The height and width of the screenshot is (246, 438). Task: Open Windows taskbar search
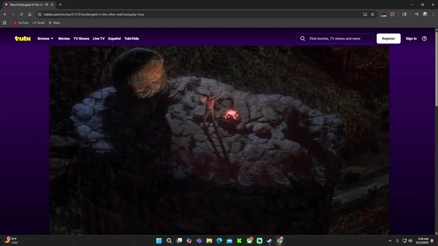point(169,241)
